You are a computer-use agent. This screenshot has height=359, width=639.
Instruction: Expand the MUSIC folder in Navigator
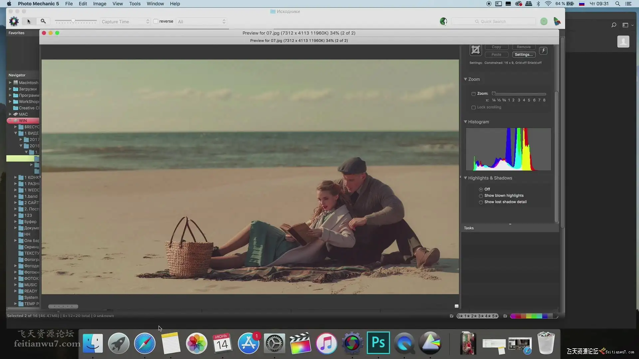click(x=15, y=285)
